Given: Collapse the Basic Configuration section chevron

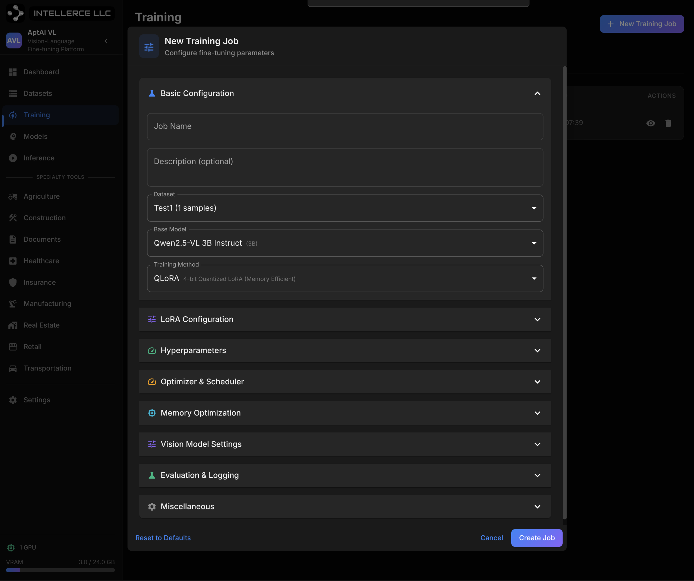Looking at the screenshot, I should [x=537, y=93].
